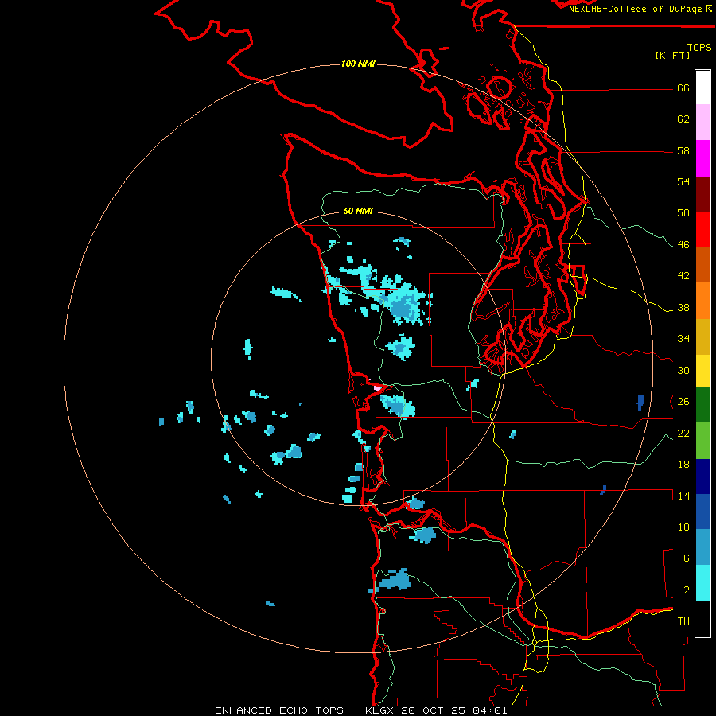
Task: Click the dark blue echo inside the eastern 100 NMI ring
Action: tap(640, 403)
